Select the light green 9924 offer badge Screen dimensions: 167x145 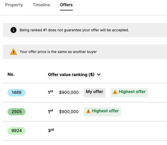pyautogui.click(x=16, y=131)
